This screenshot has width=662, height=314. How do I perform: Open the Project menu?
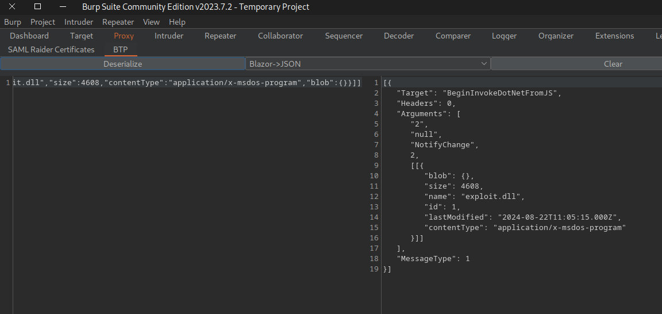pyautogui.click(x=43, y=22)
